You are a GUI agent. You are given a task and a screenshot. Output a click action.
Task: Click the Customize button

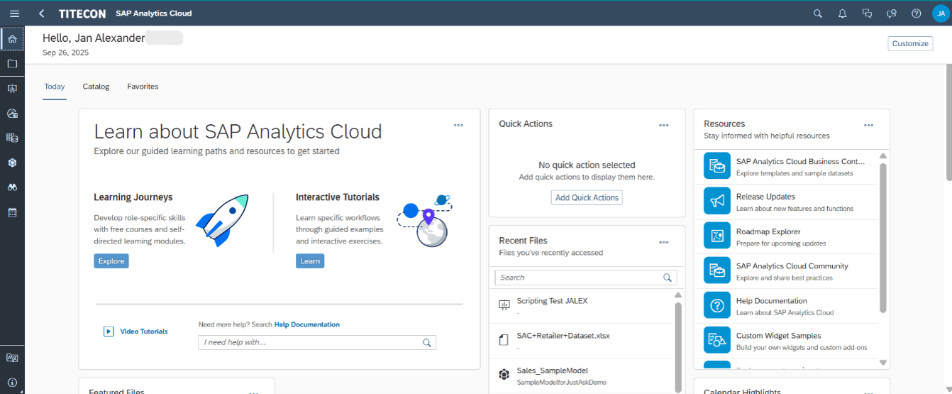[x=910, y=43]
